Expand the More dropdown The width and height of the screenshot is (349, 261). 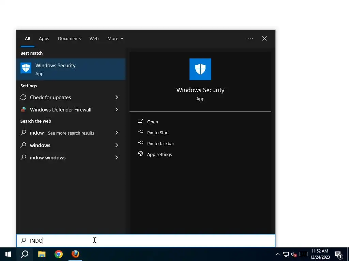[115, 39]
